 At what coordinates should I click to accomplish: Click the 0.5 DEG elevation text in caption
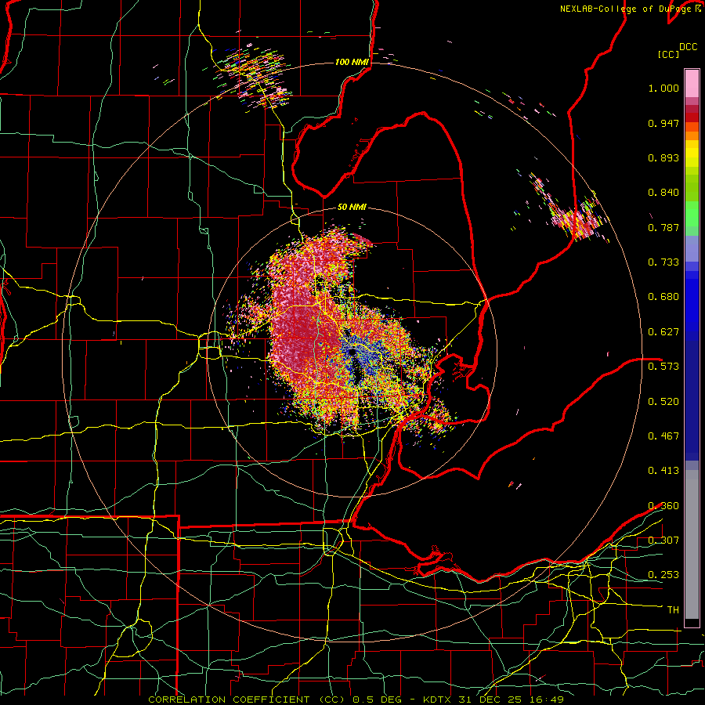pyautogui.click(x=378, y=700)
